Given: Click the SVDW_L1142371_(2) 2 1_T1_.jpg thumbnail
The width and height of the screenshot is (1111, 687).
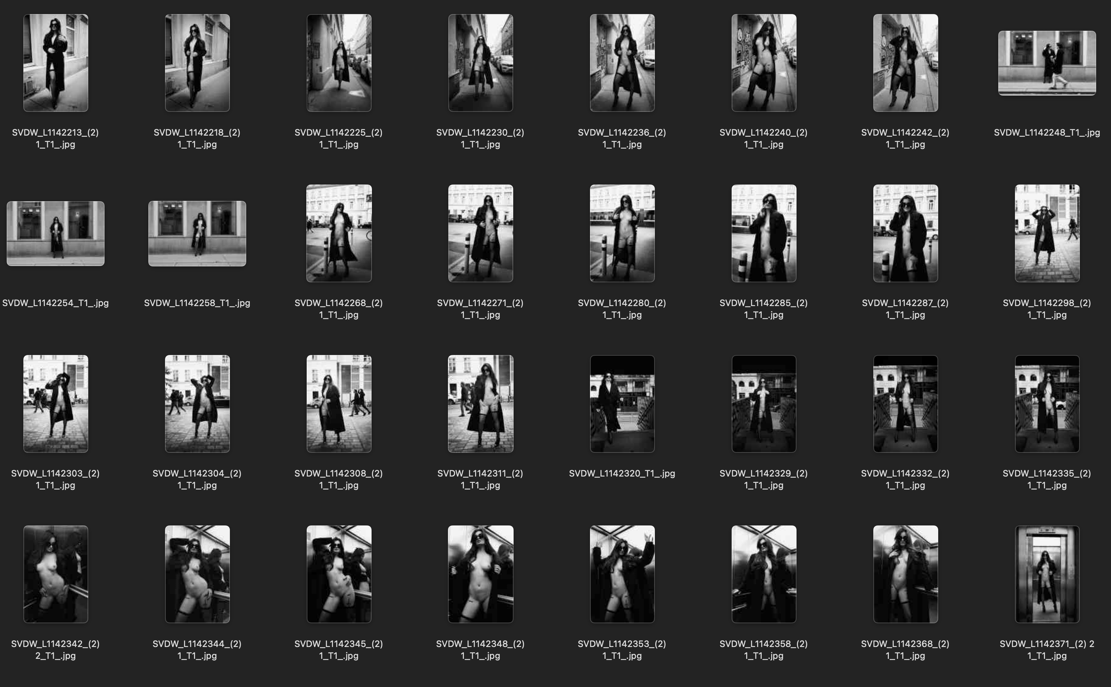Looking at the screenshot, I should pos(1047,574).
